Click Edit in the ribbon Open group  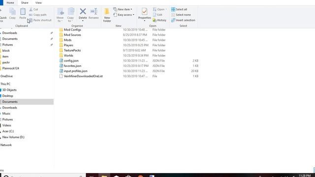tap(157, 15)
